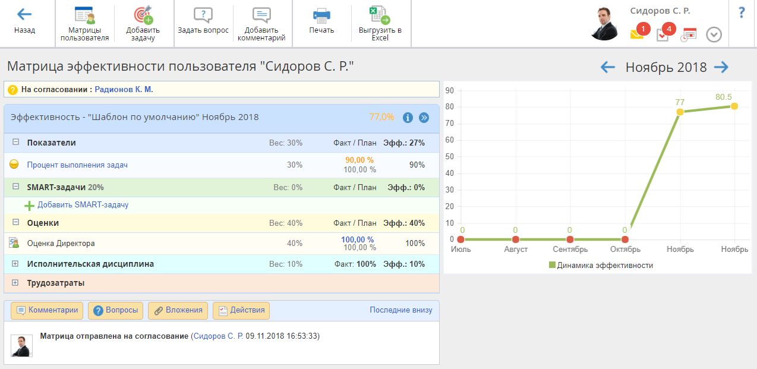Collapse the Показатели section

16,143
